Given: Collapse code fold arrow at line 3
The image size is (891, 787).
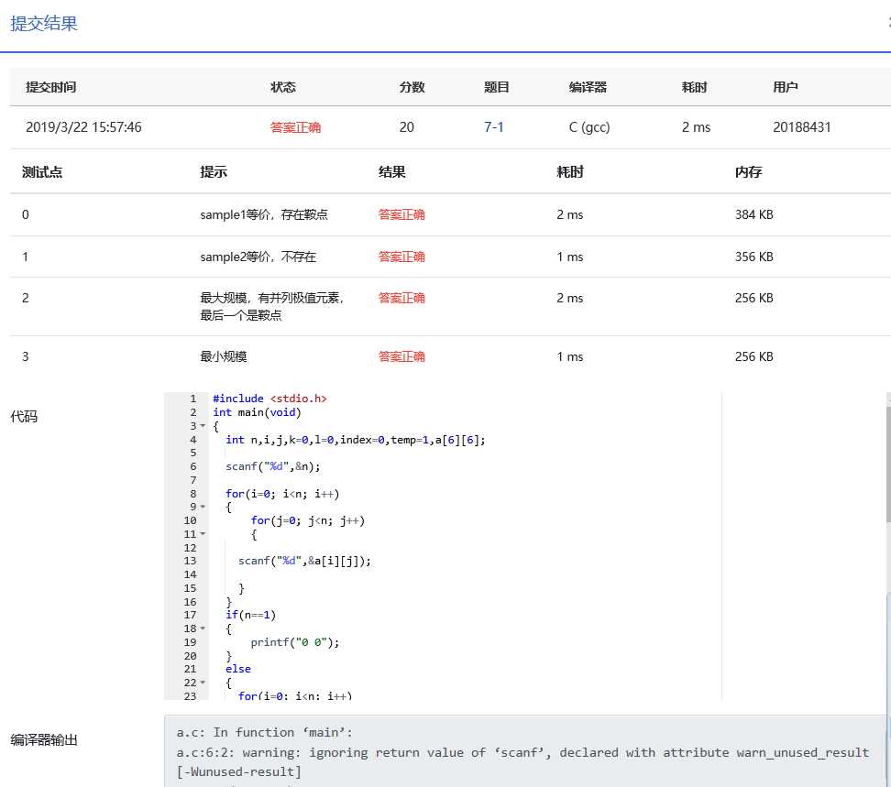Looking at the screenshot, I should pos(203,426).
